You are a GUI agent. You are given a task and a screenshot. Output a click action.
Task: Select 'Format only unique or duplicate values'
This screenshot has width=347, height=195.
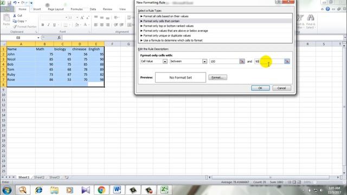[x=215, y=36]
